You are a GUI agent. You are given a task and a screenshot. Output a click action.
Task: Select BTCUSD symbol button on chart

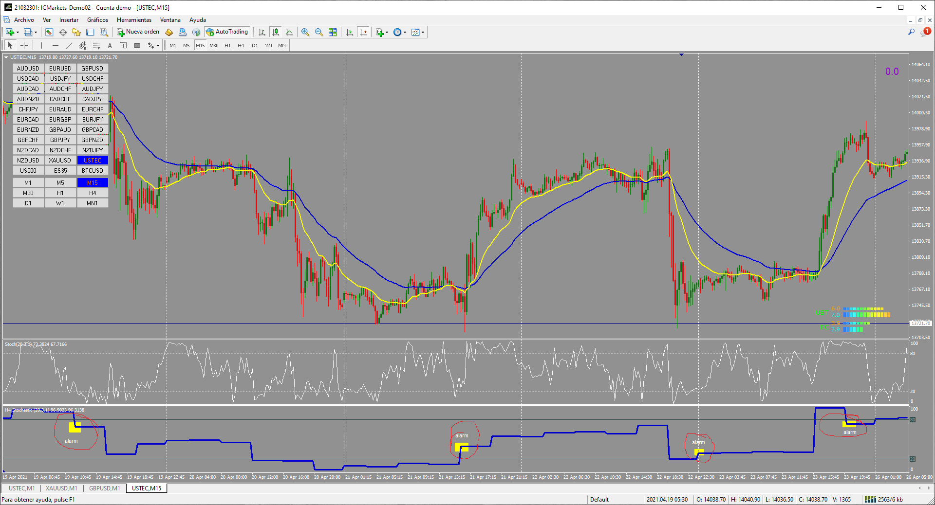tap(93, 171)
